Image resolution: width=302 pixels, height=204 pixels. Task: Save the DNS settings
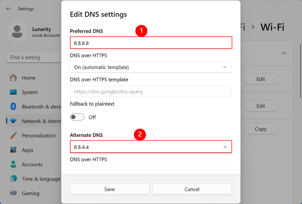tap(109, 189)
